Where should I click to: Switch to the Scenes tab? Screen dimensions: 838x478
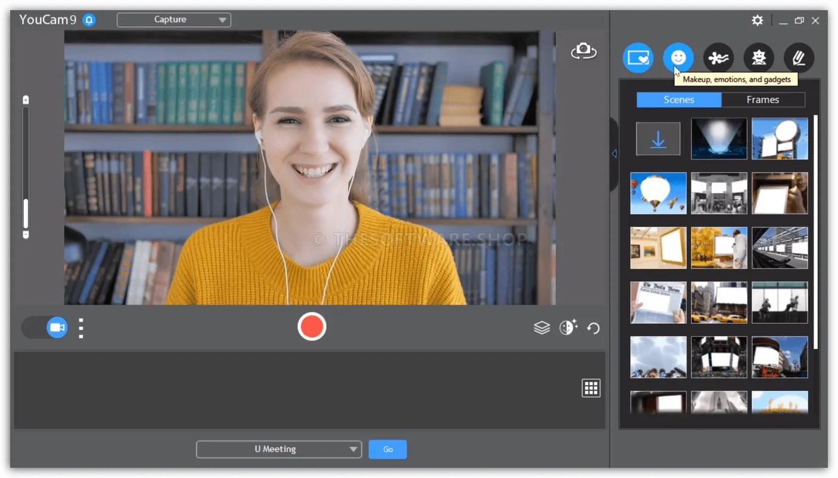pyautogui.click(x=679, y=100)
